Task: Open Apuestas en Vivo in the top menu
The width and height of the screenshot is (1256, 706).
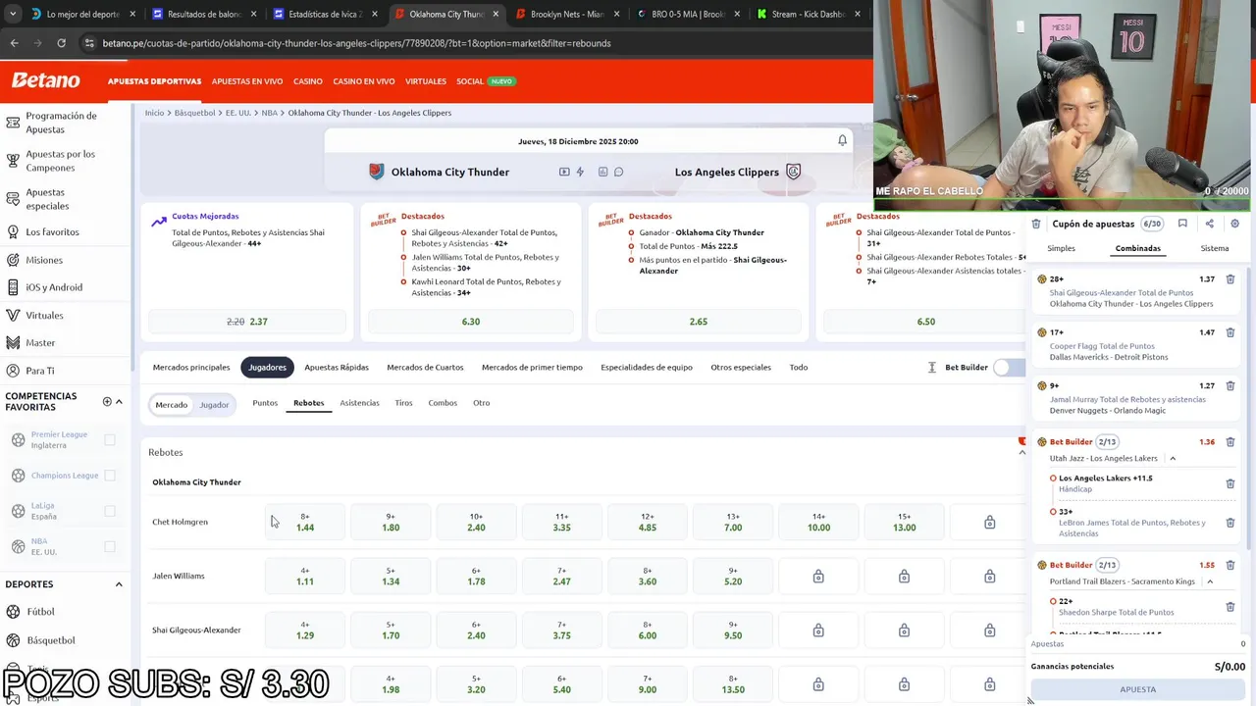Action: pyautogui.click(x=247, y=81)
